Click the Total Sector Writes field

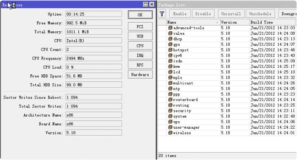pos(94,106)
